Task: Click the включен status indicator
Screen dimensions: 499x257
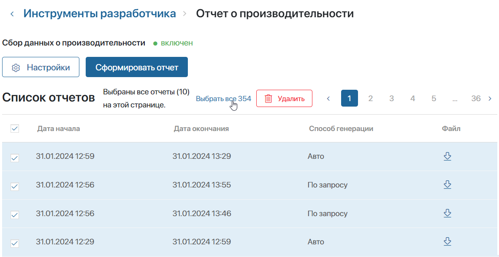Action: tap(173, 43)
